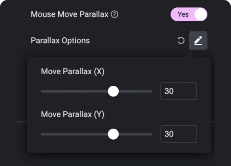Click the far right end of Y slider track

coord(152,134)
